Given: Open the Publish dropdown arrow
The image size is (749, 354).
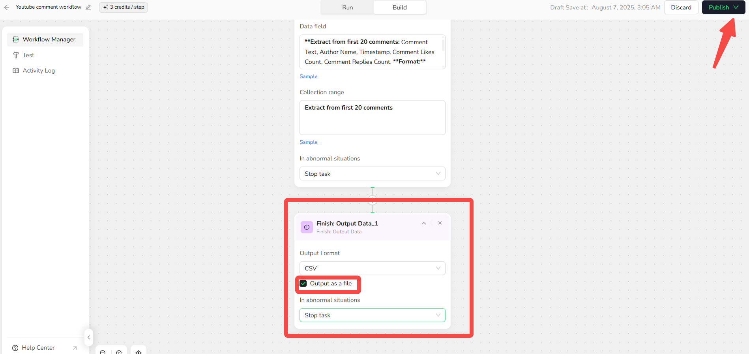Looking at the screenshot, I should [736, 7].
